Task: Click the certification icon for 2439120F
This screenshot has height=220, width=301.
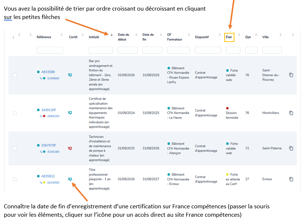Action: (70, 113)
